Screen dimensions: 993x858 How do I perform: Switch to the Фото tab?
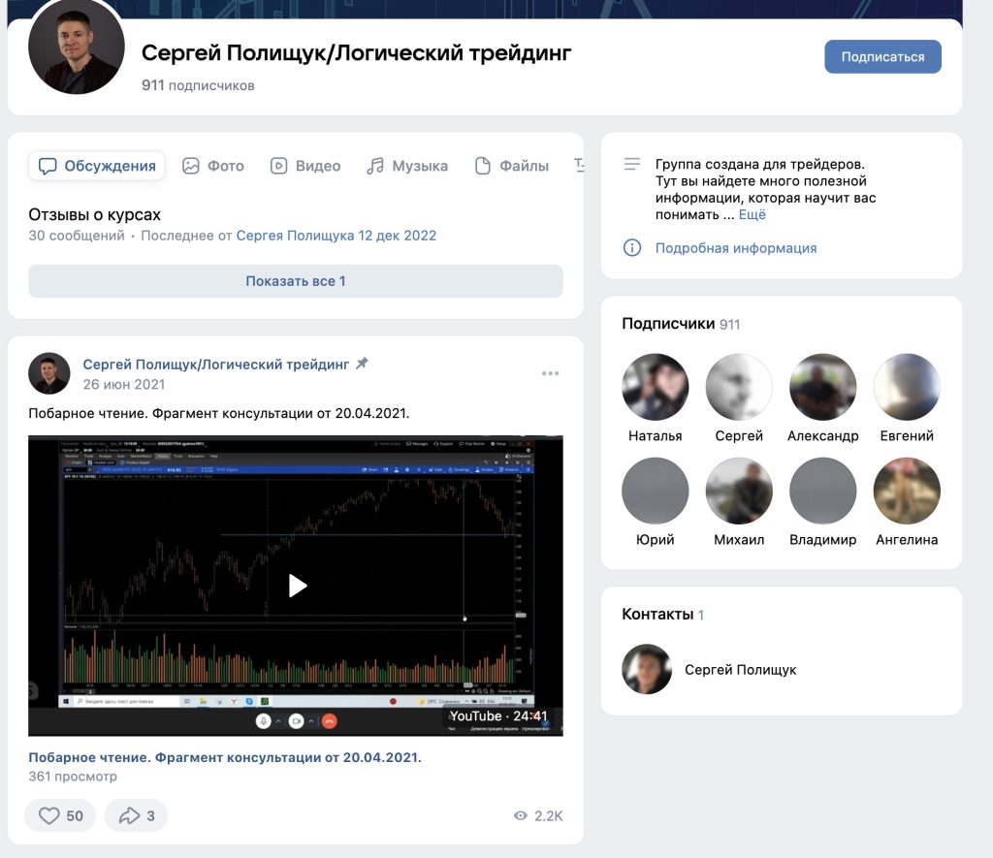tap(212, 166)
